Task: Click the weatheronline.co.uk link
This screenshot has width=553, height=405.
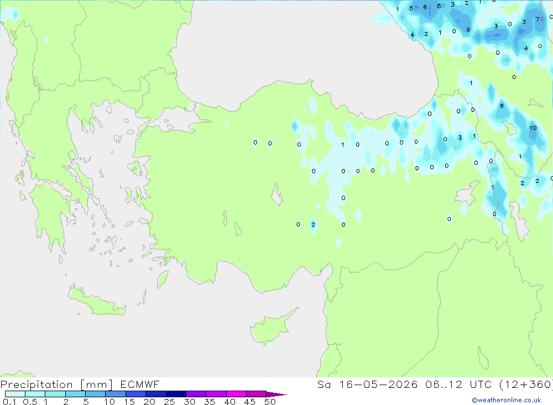Action: (507, 400)
